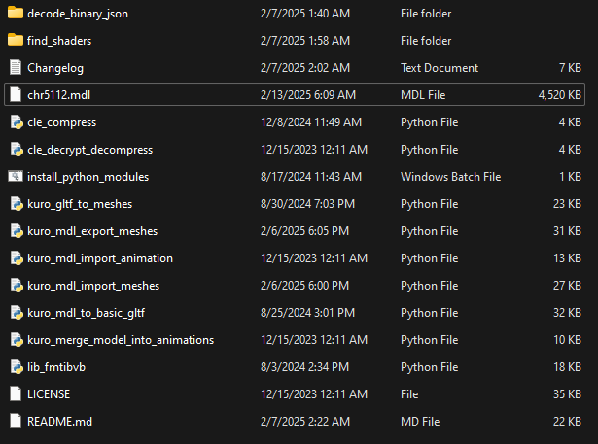Click the 8/30/2024 7:03 PM date
Image resolution: width=598 pixels, height=444 pixels.
pos(308,204)
